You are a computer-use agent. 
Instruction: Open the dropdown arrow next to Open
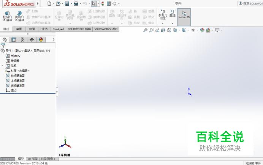point(63,3)
